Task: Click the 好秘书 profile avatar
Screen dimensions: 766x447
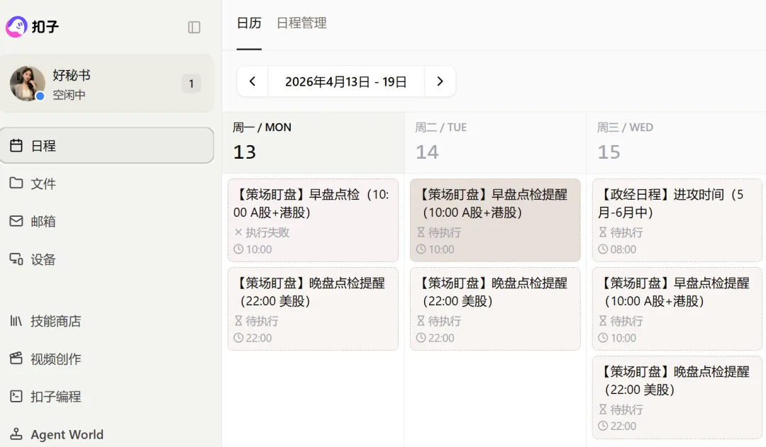Action: pos(28,84)
